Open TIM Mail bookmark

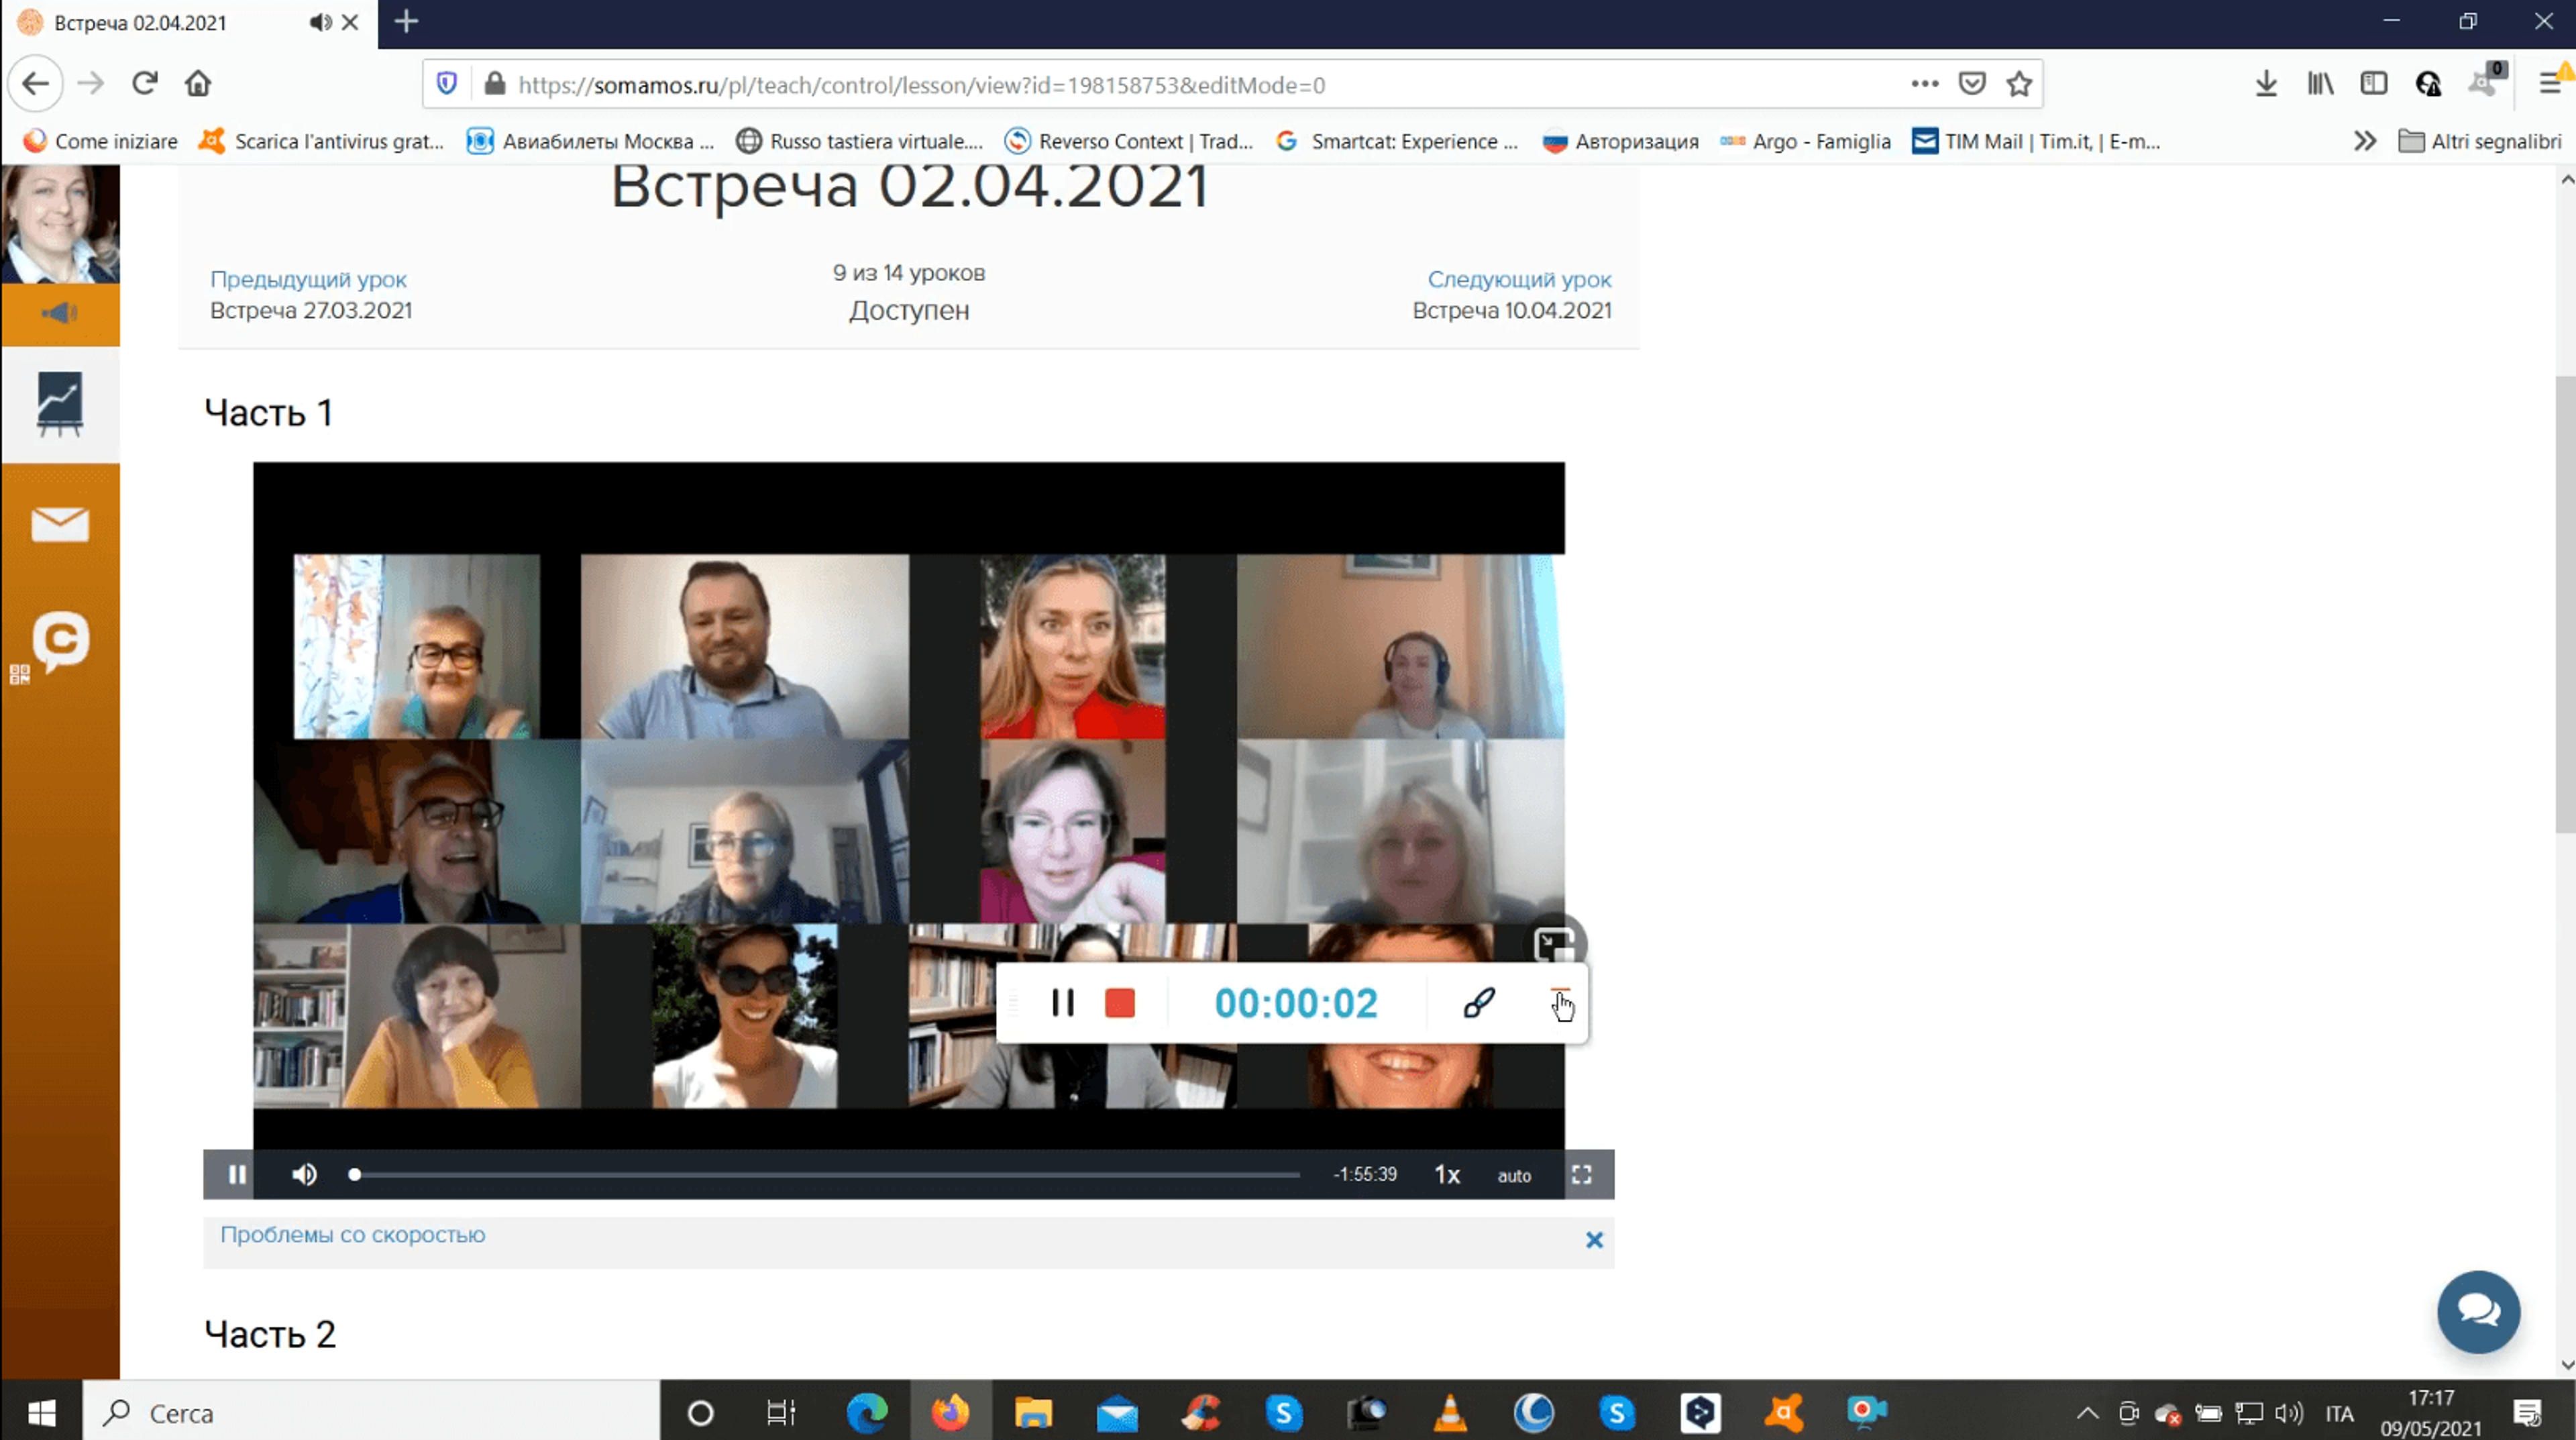[x=2036, y=141]
